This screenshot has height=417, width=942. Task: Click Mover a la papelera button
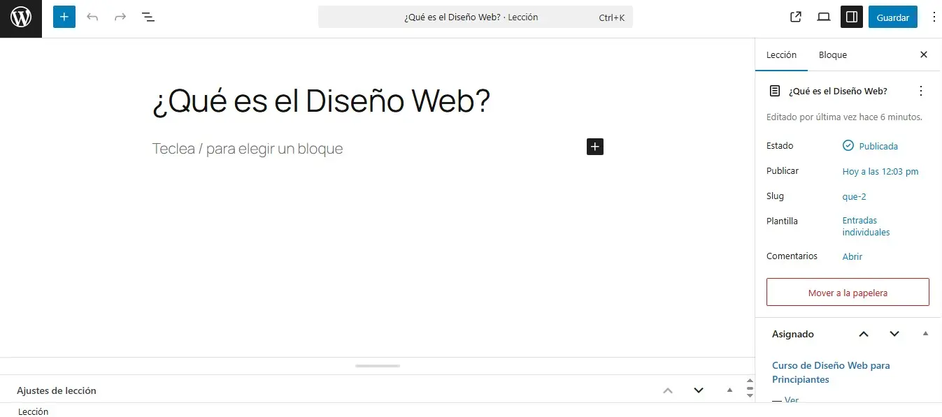click(848, 292)
